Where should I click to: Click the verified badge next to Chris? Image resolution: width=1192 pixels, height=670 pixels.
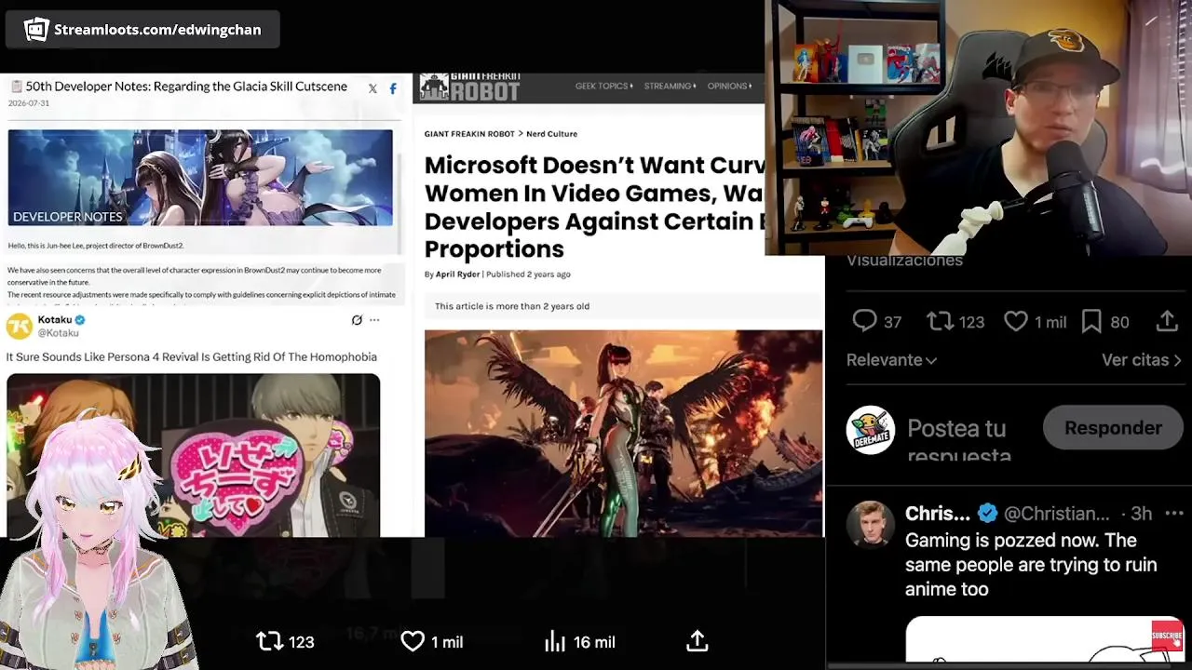[987, 514]
